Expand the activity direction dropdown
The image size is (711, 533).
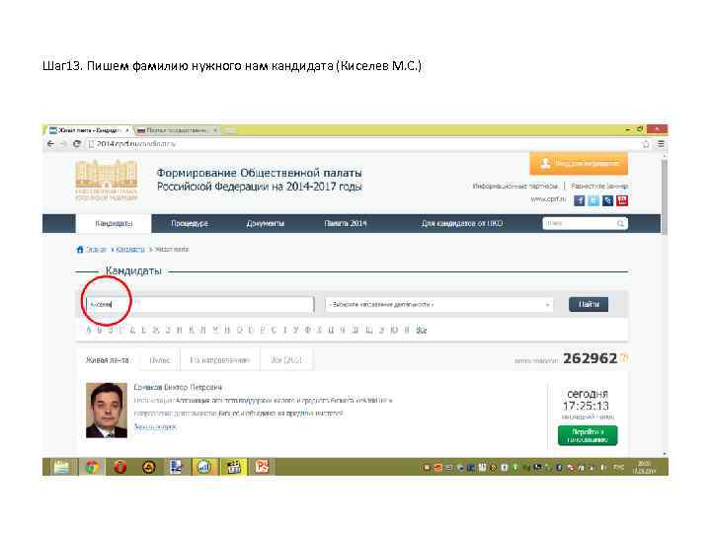(438, 305)
